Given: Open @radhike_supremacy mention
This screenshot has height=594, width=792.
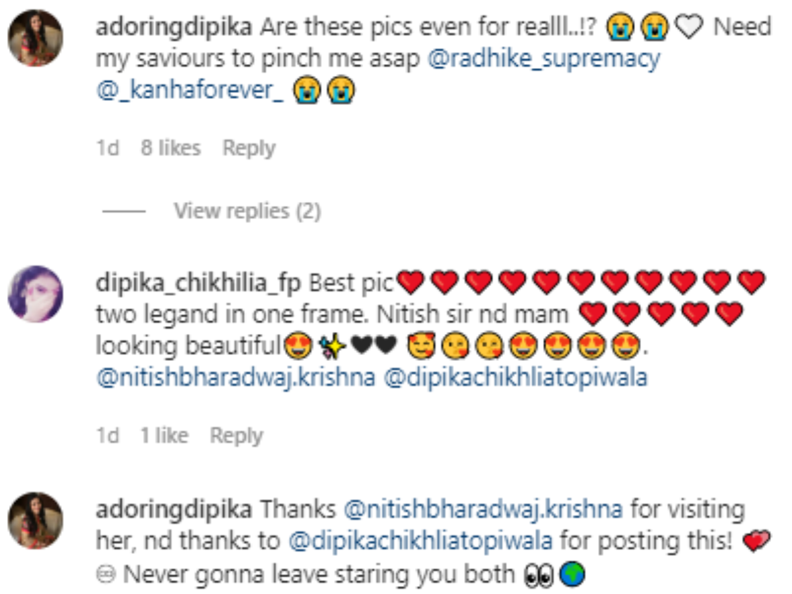Looking at the screenshot, I should coord(544,59).
